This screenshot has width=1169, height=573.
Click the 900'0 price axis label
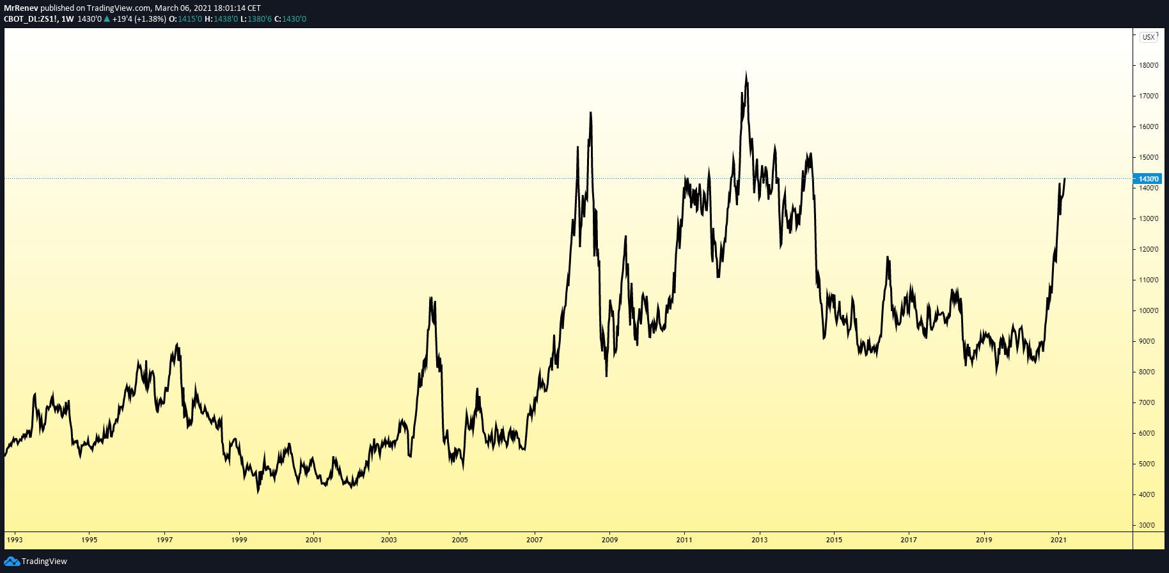pos(1147,341)
